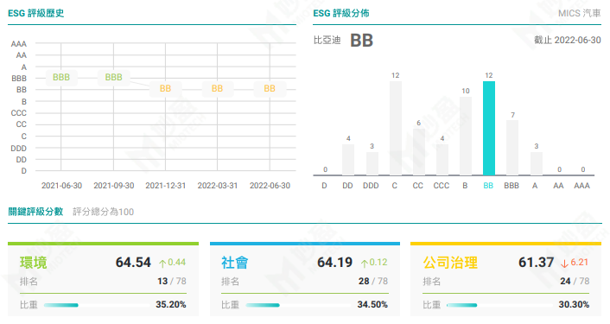Select the A rating bar showing 3
Viewport: 610px width, 324px height.
(536, 164)
